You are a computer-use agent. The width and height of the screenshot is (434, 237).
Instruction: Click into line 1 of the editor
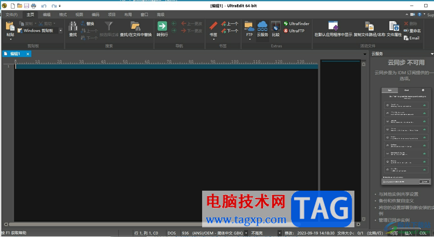pyautogui.click(x=167, y=66)
